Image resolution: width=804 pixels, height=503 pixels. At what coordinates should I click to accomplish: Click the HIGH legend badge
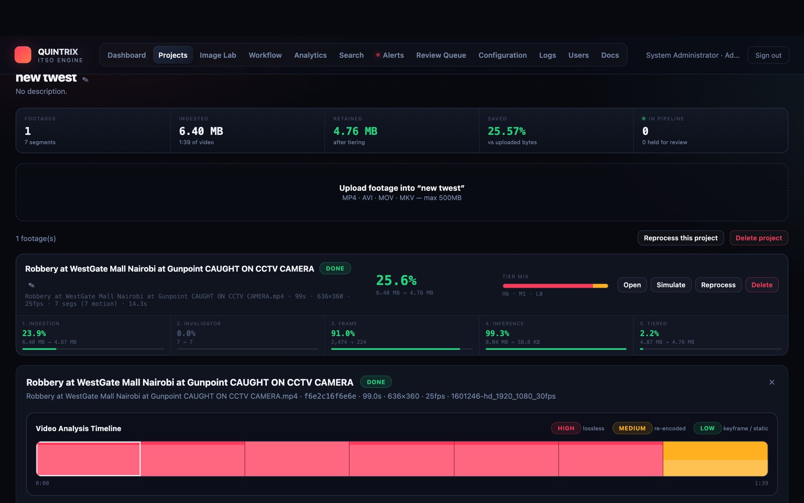tap(566, 428)
